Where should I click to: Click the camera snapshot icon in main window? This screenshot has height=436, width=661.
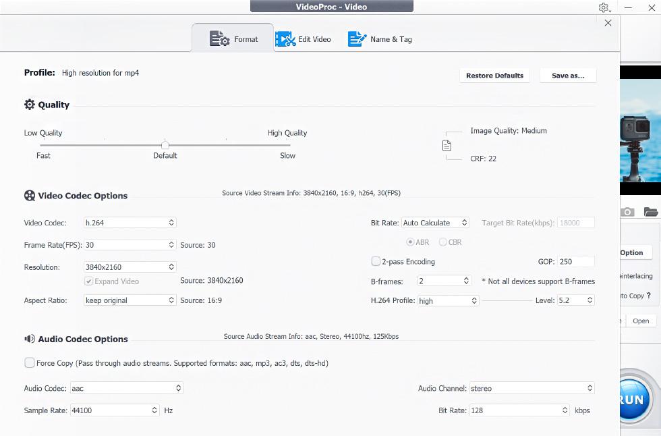(x=627, y=212)
